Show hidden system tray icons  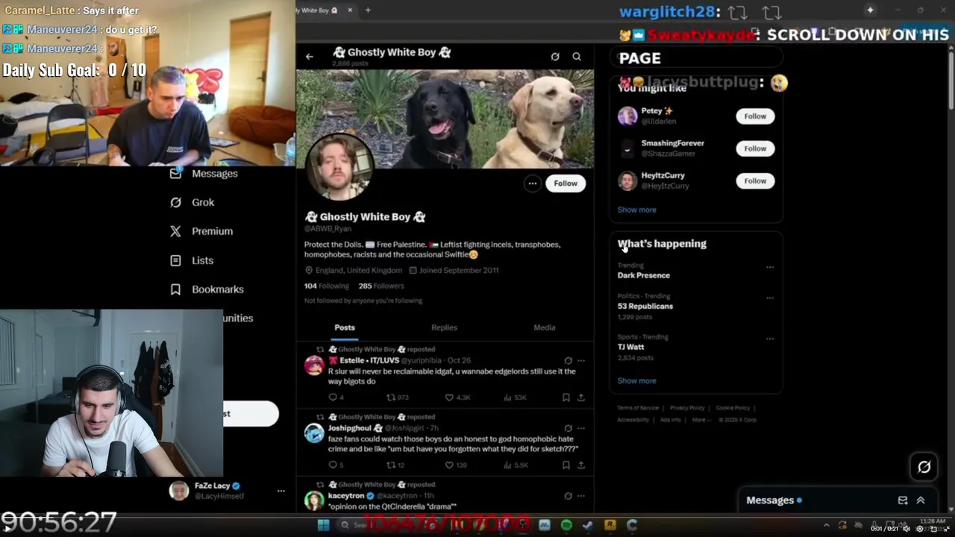pos(826,526)
